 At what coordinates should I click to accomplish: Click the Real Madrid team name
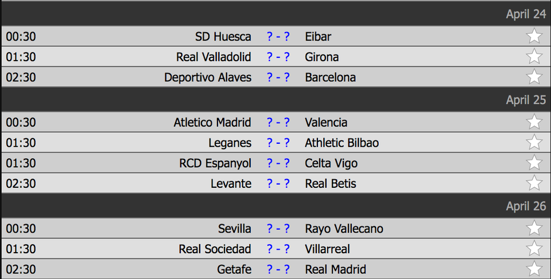tap(335, 269)
